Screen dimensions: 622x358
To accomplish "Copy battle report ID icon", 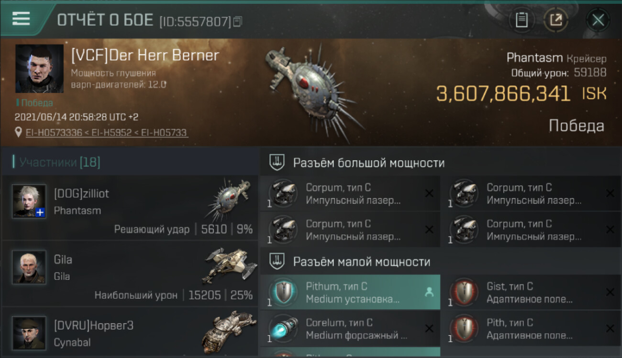I will click(238, 21).
